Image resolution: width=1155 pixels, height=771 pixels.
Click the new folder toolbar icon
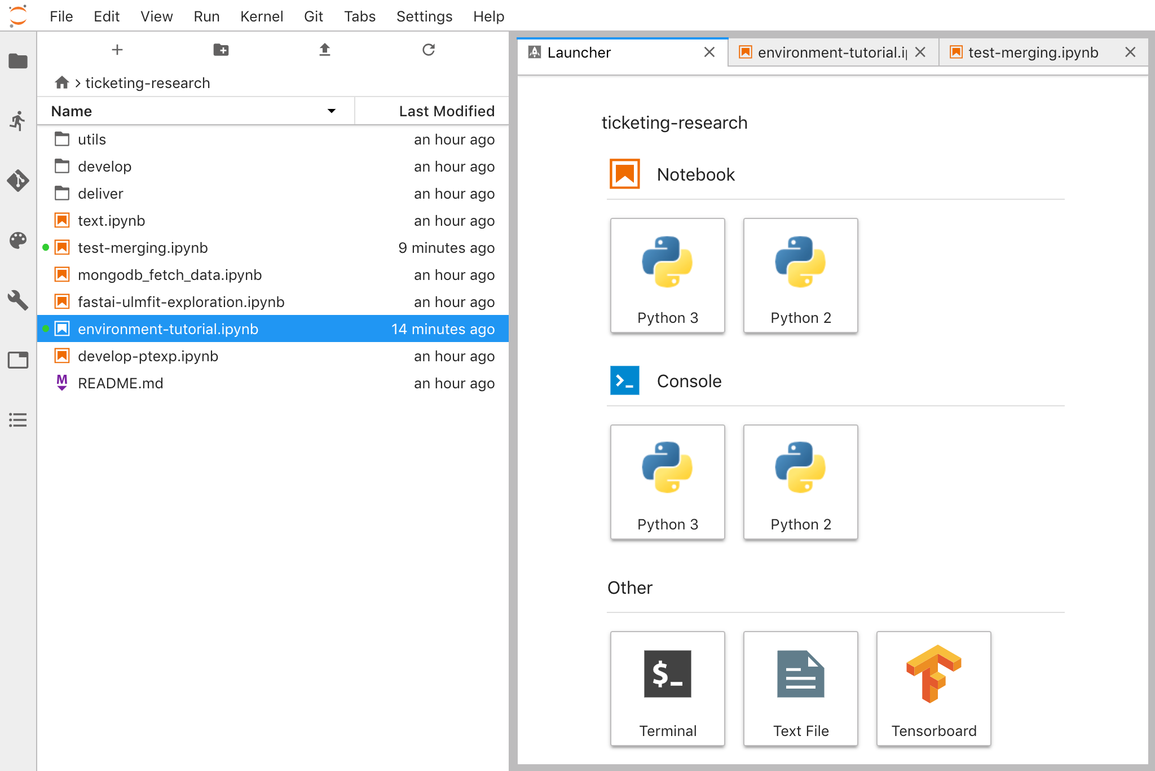(221, 50)
